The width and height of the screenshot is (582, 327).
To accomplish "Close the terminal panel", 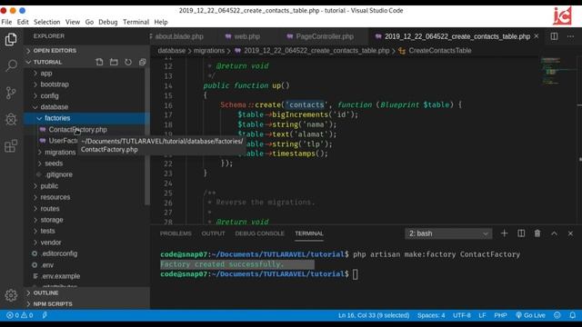I will [x=570, y=233].
